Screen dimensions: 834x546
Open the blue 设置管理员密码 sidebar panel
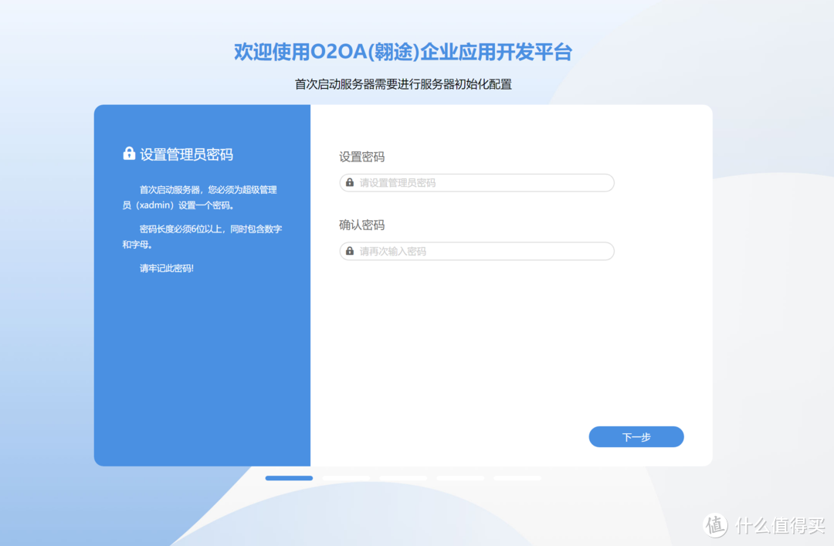(202, 285)
